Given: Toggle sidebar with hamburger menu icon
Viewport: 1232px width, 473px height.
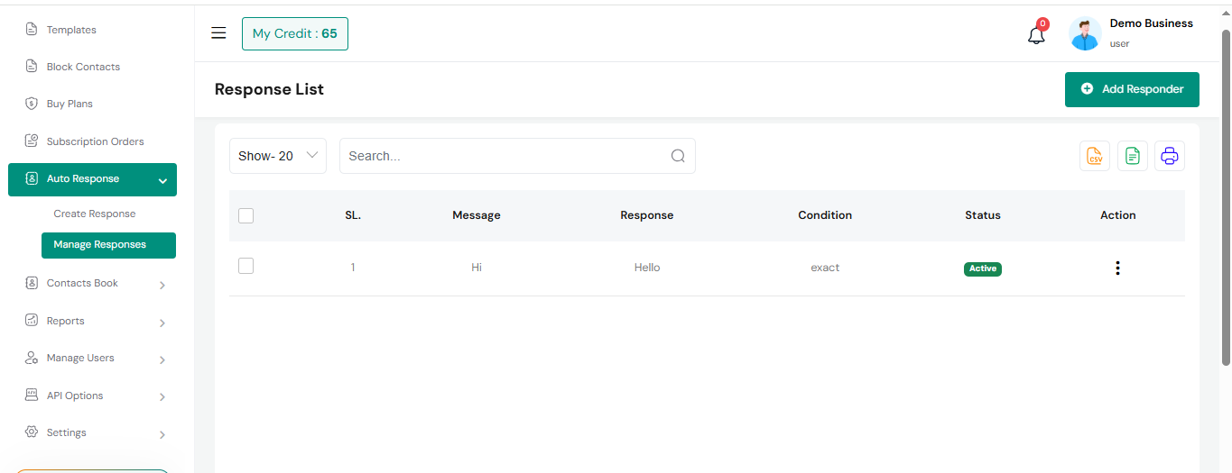Looking at the screenshot, I should (218, 33).
